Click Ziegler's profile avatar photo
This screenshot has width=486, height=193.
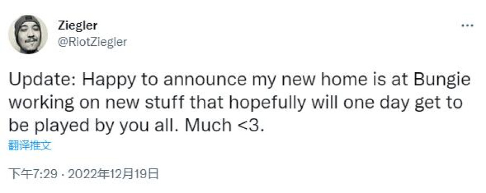[28, 34]
